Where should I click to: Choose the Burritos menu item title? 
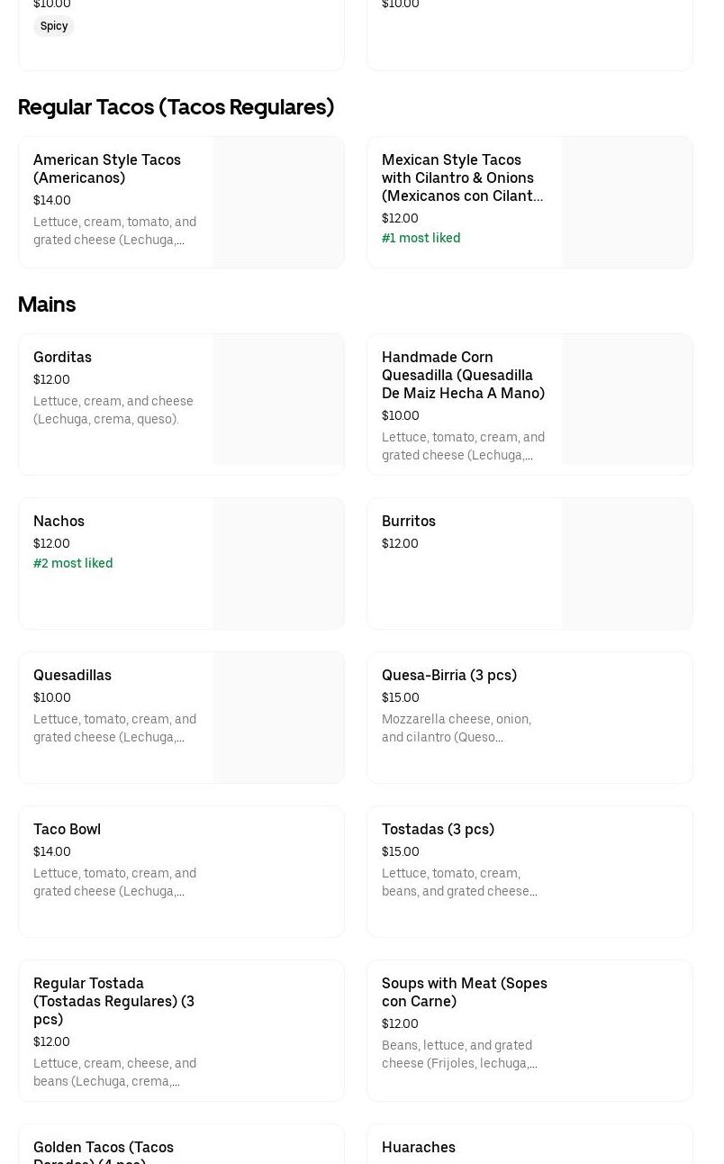[x=409, y=521]
